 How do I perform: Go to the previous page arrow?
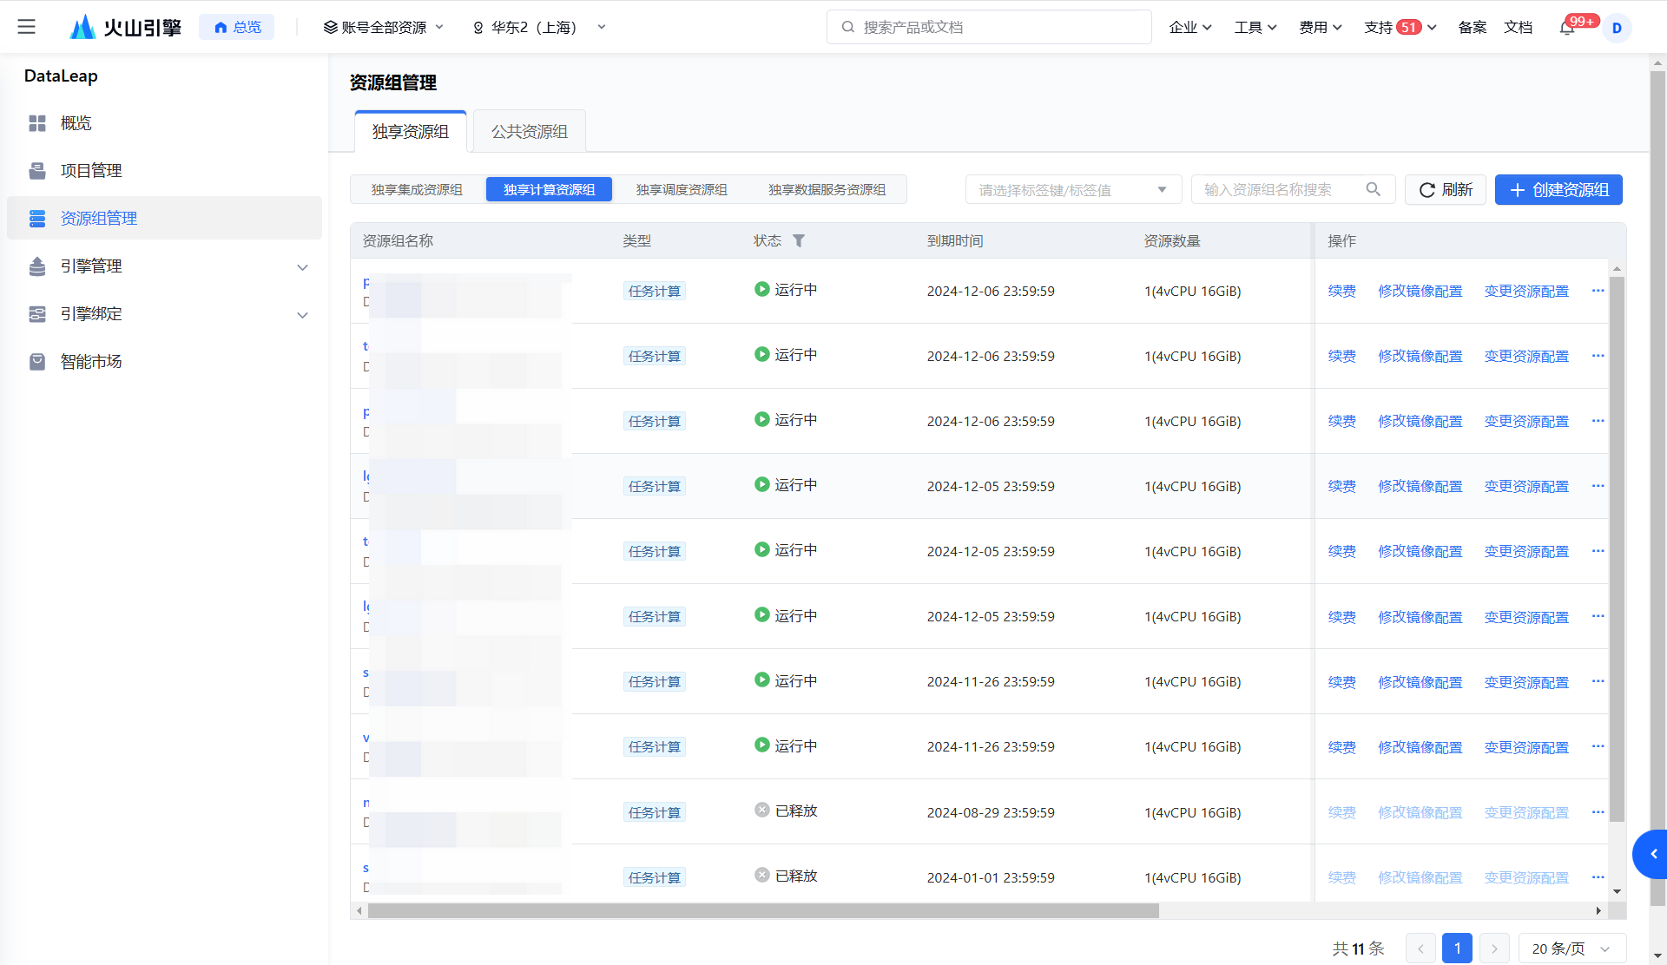[x=1420, y=949]
